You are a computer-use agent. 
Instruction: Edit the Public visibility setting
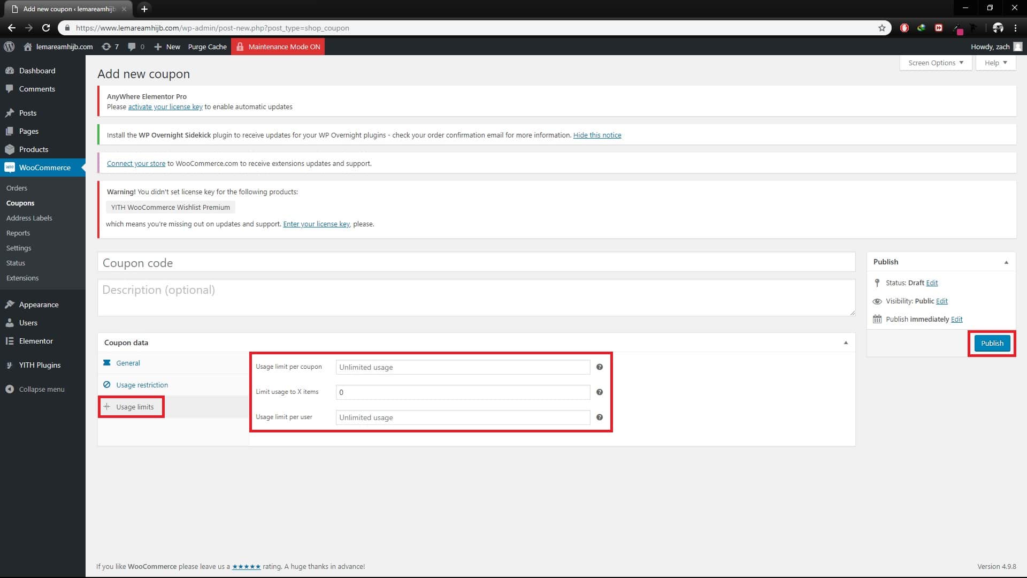click(942, 301)
